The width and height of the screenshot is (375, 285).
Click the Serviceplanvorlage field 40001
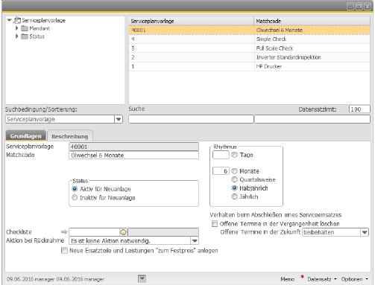click(133, 147)
